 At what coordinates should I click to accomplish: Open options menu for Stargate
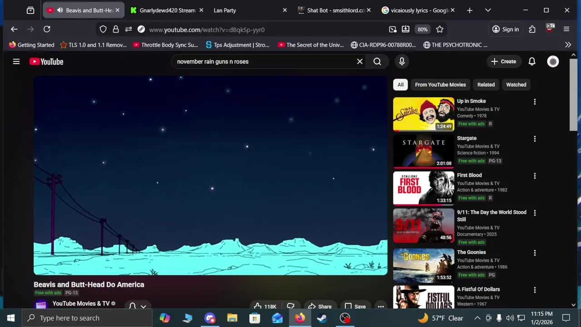click(x=535, y=139)
